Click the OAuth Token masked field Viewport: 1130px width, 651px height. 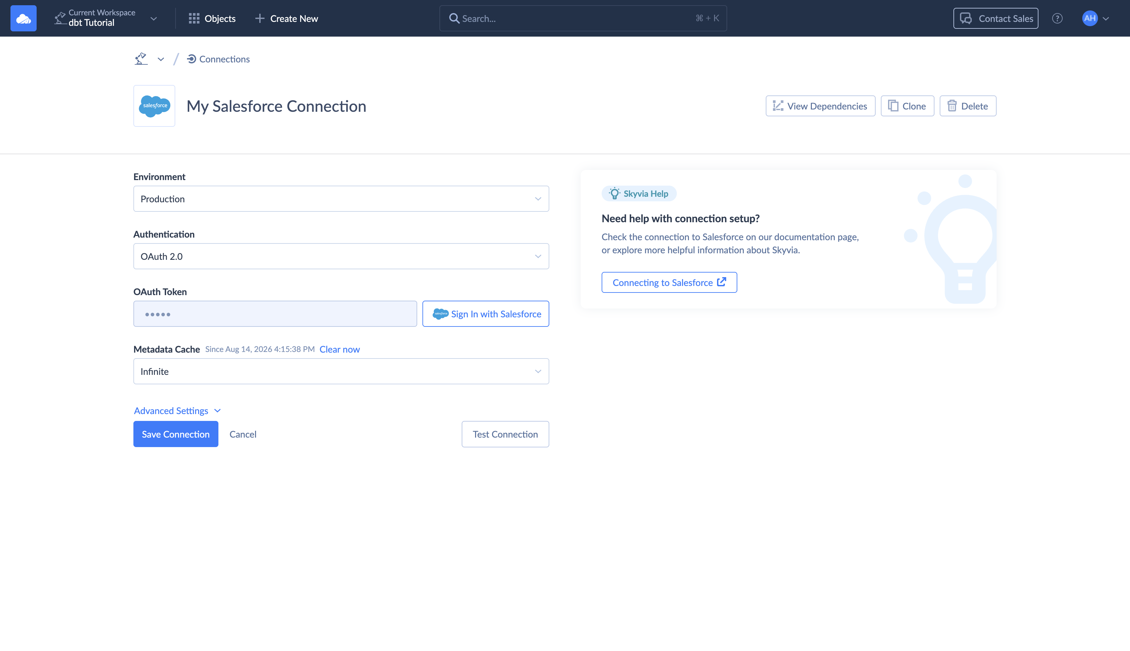[x=275, y=314]
